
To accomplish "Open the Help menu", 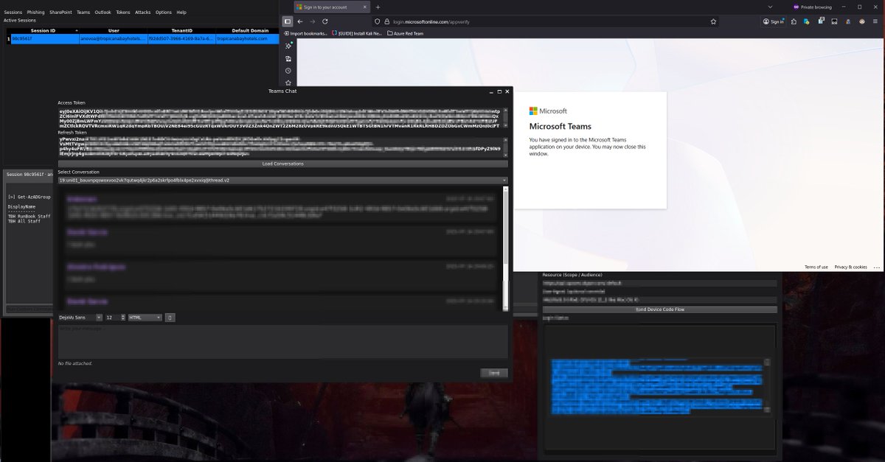I will pos(181,13).
